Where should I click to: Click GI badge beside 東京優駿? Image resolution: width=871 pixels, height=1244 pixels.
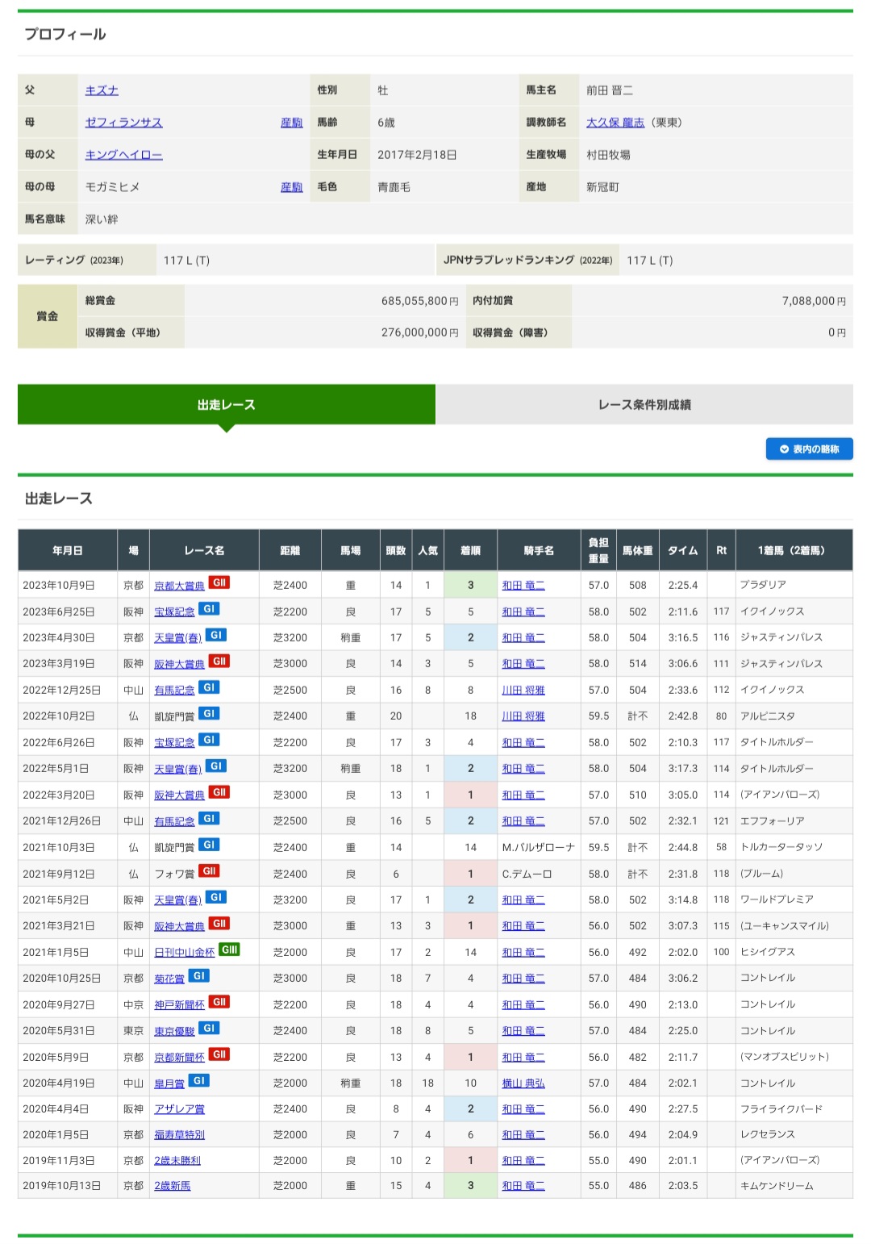(x=209, y=1029)
